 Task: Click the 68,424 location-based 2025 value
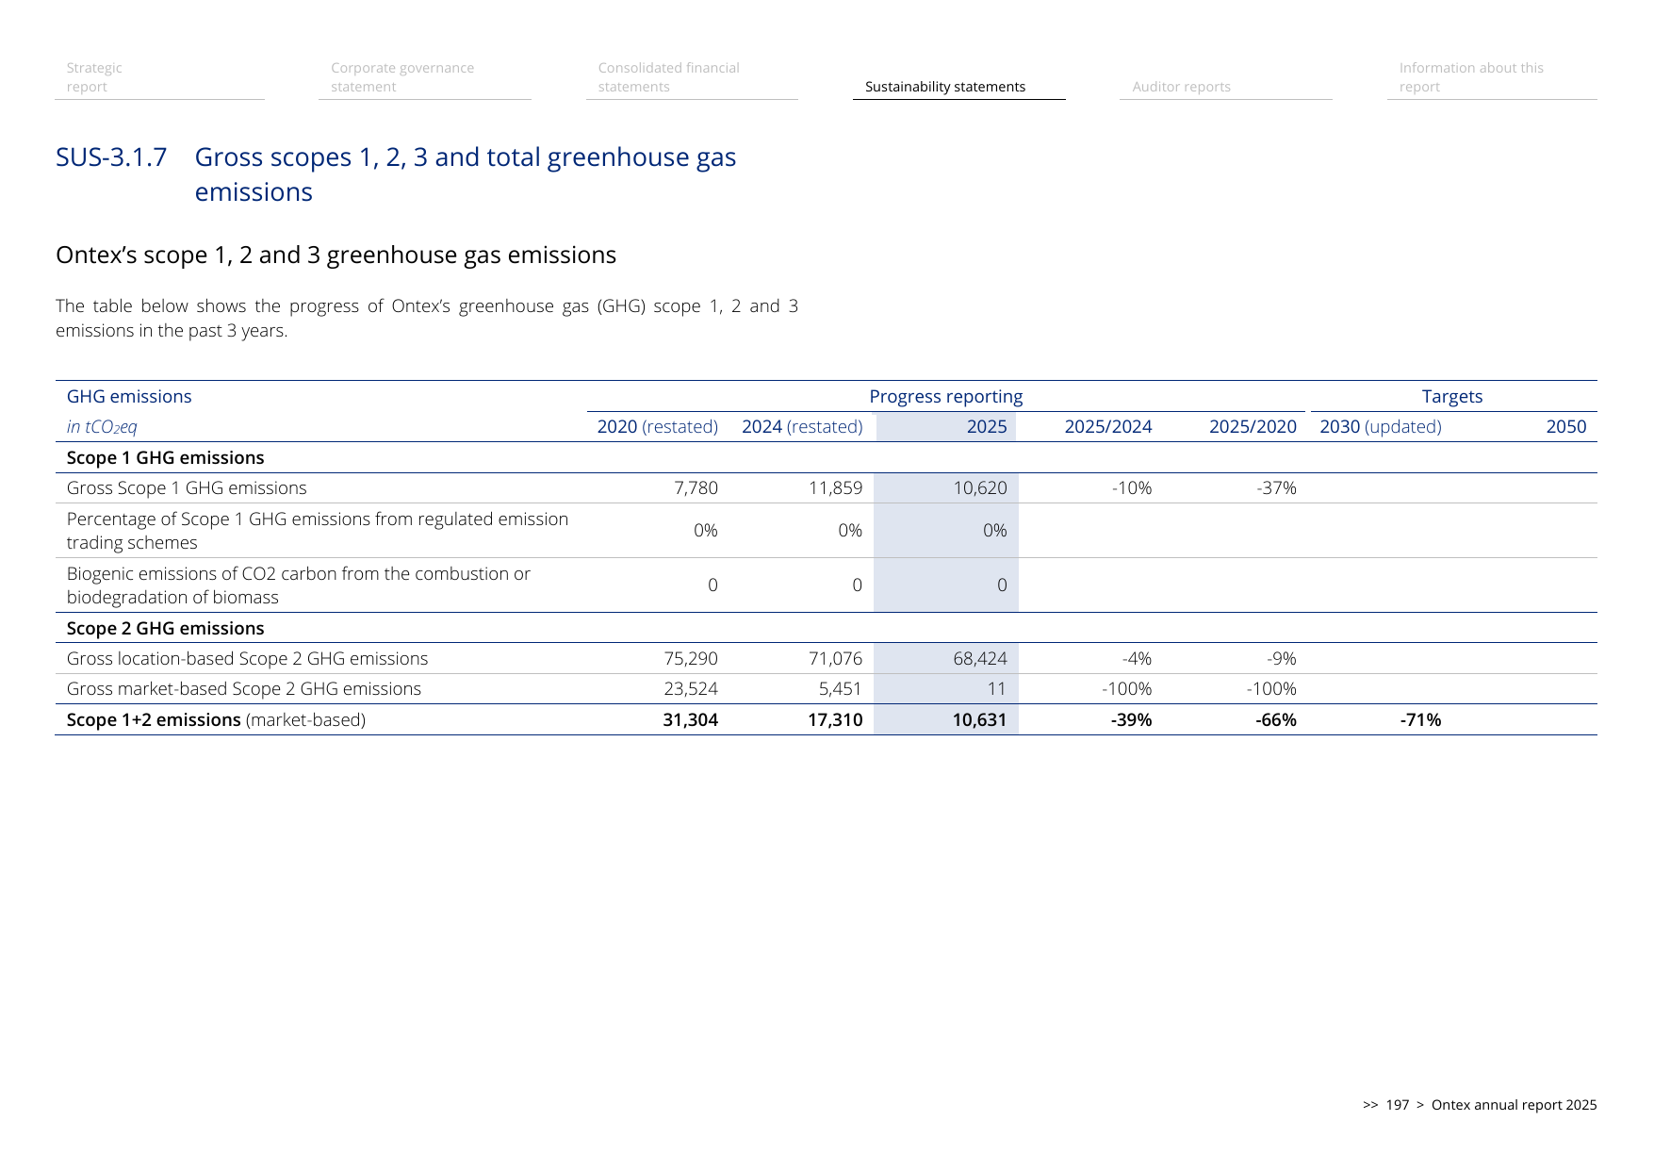980,659
